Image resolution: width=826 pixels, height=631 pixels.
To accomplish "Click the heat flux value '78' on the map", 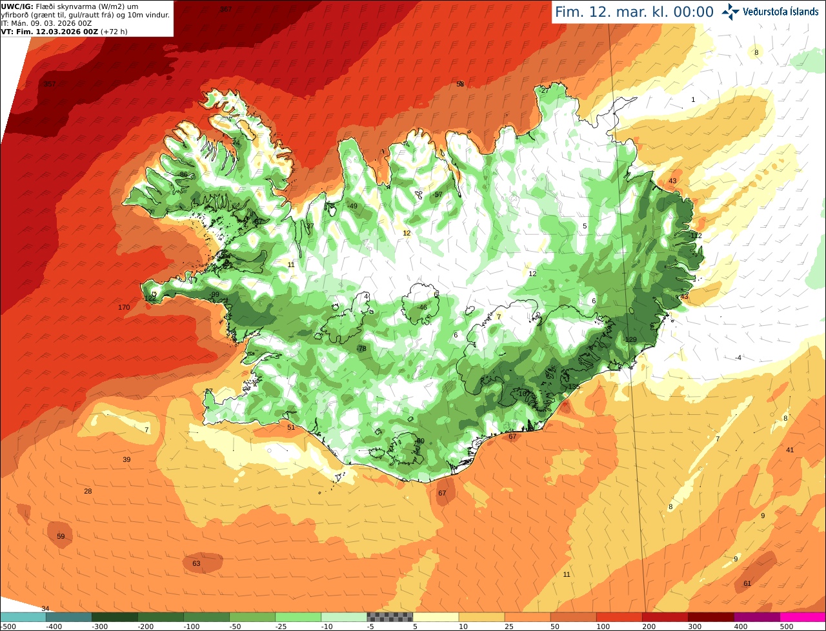I will pos(362,349).
